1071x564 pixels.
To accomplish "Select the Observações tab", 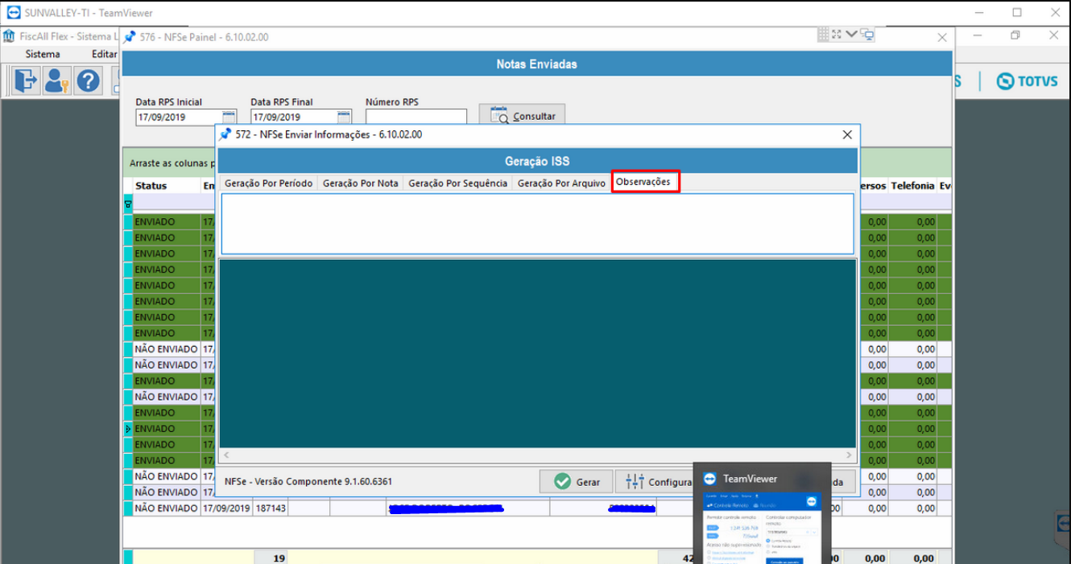I will click(x=643, y=182).
